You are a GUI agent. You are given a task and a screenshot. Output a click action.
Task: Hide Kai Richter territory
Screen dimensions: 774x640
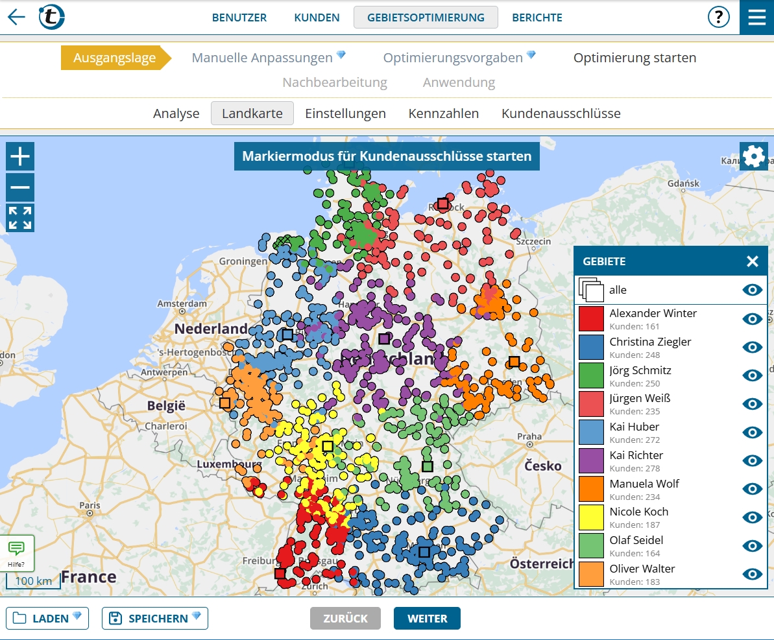click(753, 460)
